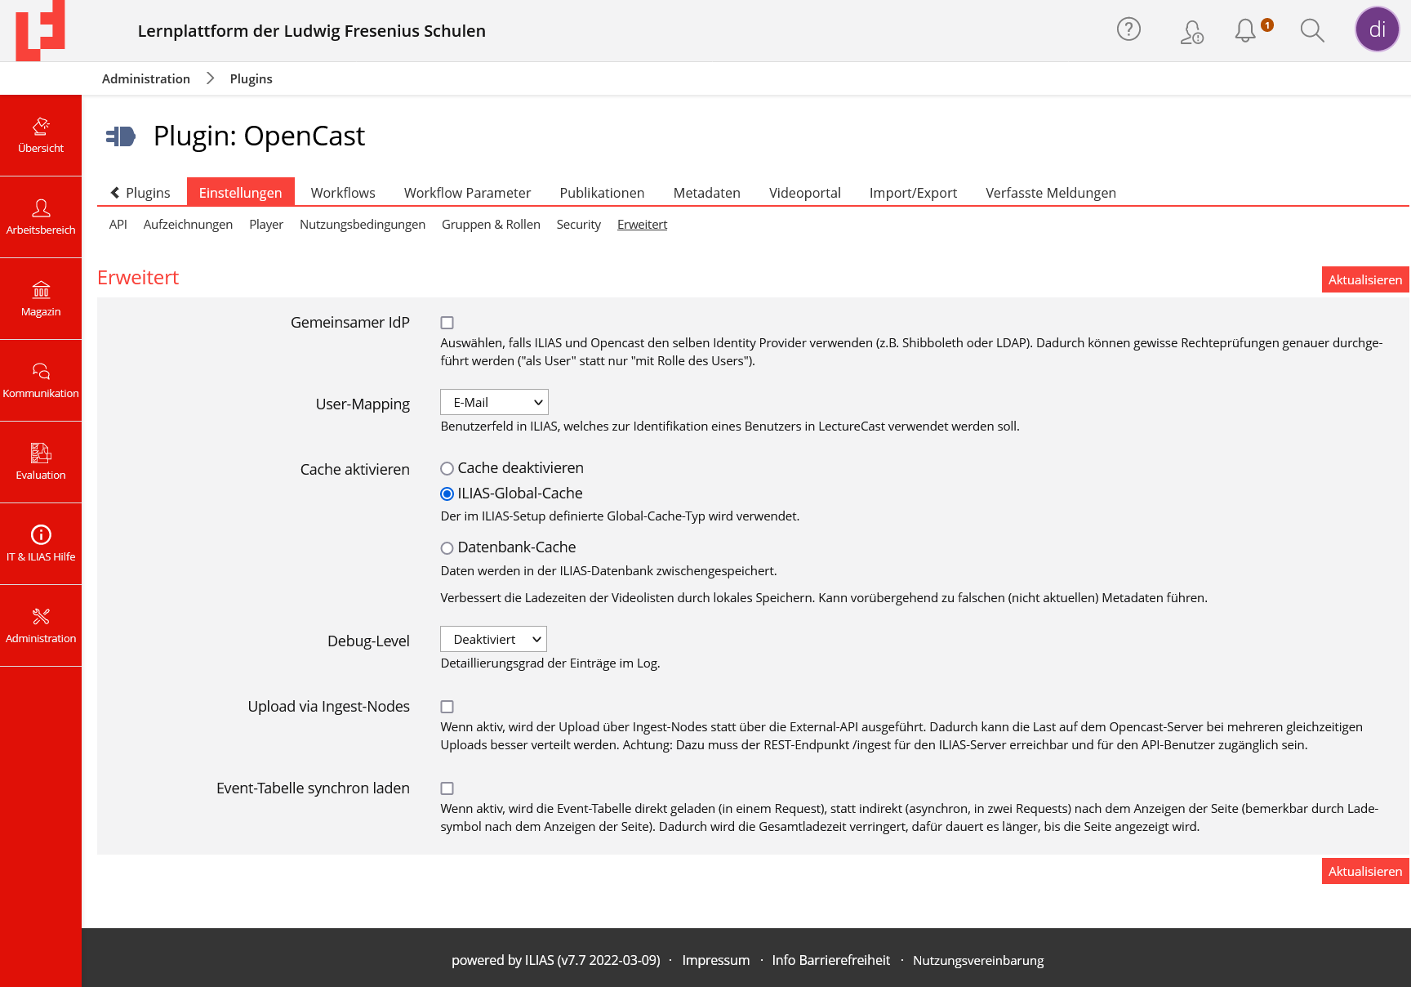1411x987 pixels.
Task: Open the User-Mapping E-Mail dropdown
Action: click(493, 402)
